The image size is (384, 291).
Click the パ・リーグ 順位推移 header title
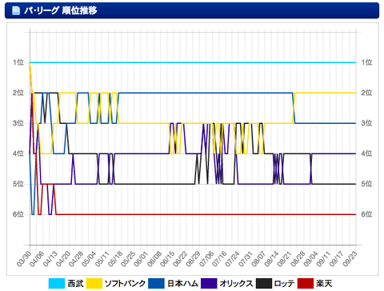click(x=61, y=10)
